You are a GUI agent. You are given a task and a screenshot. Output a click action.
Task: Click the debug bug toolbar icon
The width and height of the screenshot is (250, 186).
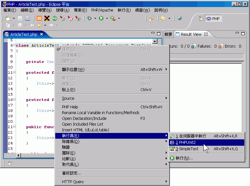pyautogui.click(x=89, y=18)
